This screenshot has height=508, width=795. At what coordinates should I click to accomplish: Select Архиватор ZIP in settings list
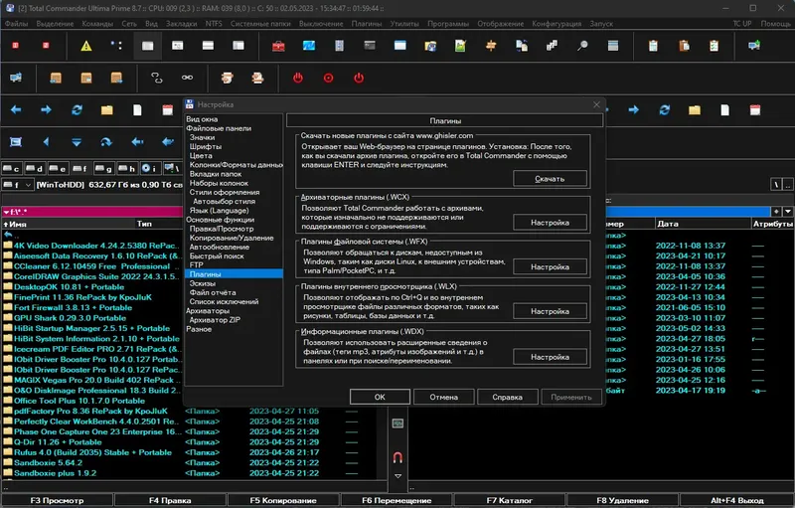217,320
